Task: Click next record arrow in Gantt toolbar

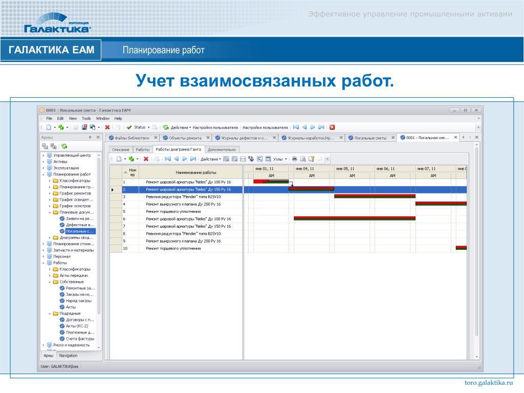Action: pyautogui.click(x=184, y=159)
